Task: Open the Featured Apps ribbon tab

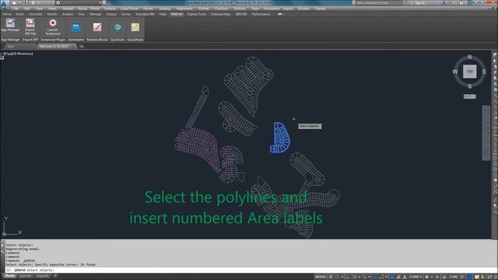Action: pos(221,14)
